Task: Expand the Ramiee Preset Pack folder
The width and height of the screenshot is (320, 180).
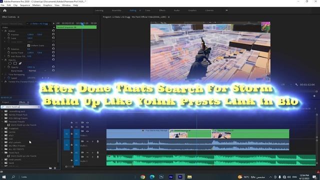Action: coord(2,114)
